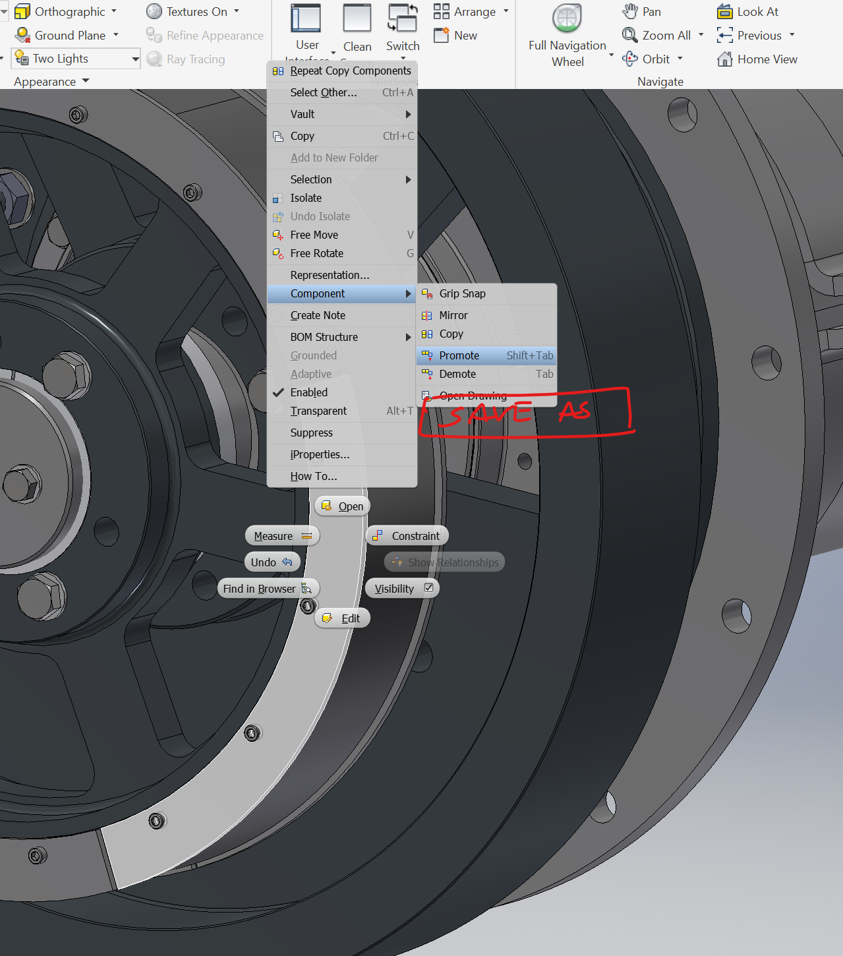Choose Copy in Component submenu
843x956 pixels.
(486, 334)
